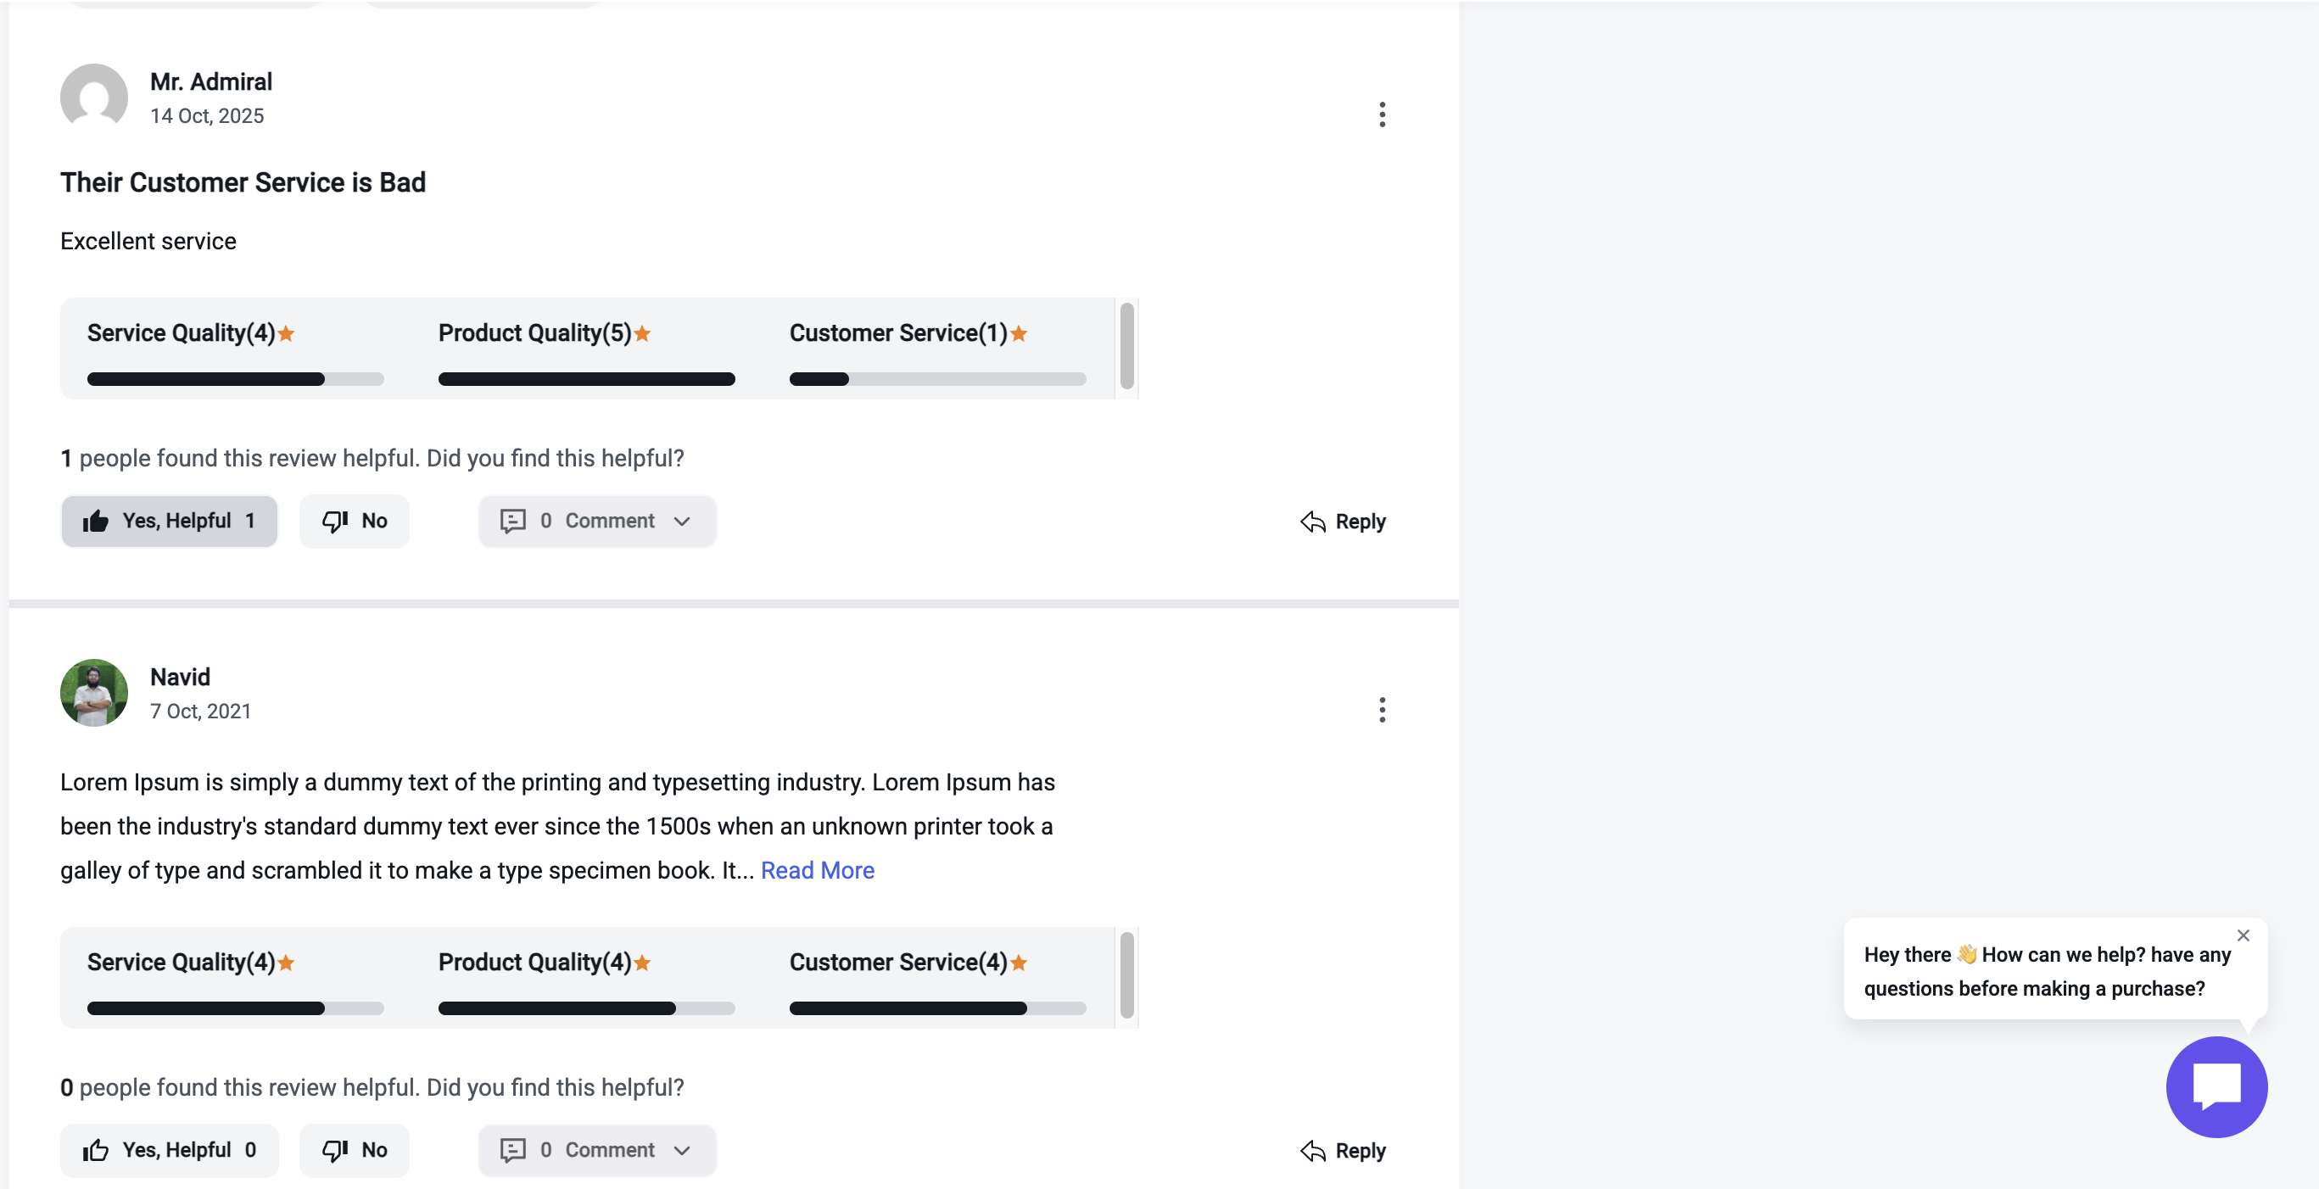
Task: Click the star beside Product Quality(4) on Navid's review
Action: click(643, 963)
